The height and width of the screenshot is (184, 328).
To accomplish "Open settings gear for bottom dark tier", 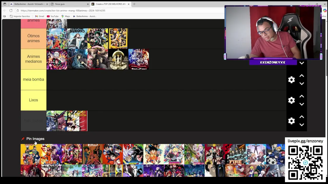I will pos(291,121).
